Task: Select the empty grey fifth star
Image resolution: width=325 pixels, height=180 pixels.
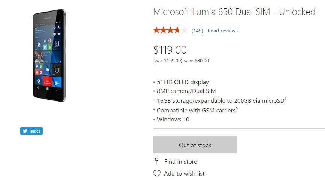Action: [x=184, y=30]
